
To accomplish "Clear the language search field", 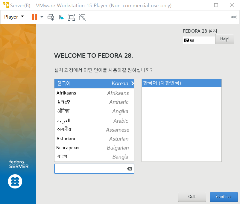I will pyautogui.click(x=129, y=169).
